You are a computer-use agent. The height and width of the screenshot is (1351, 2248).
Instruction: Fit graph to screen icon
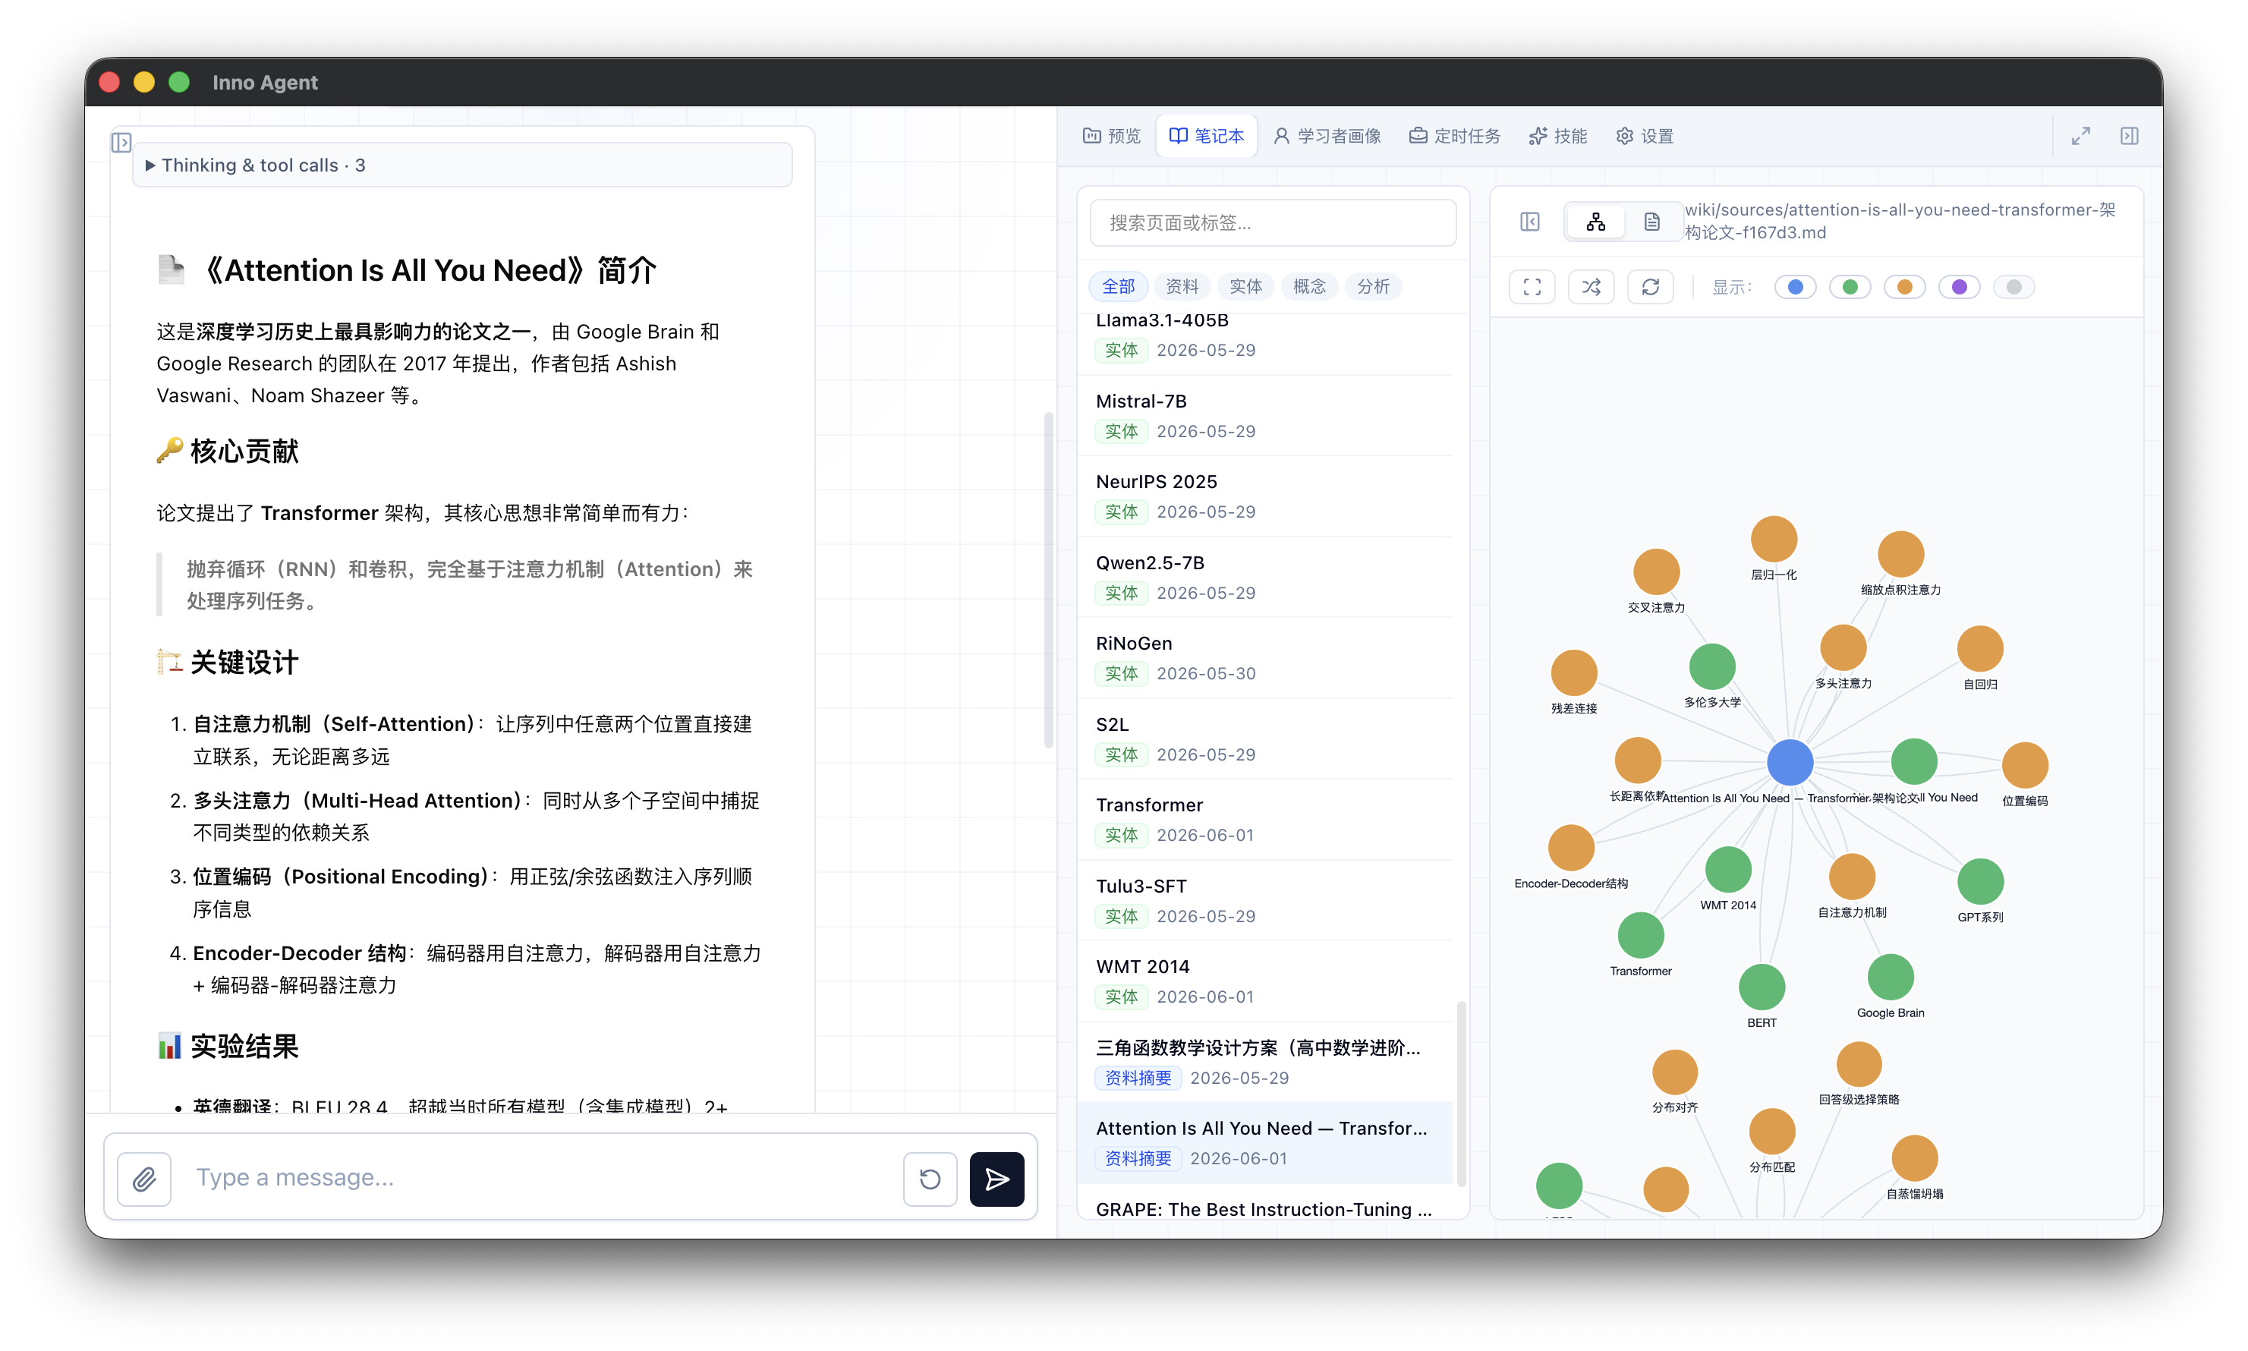(1532, 287)
